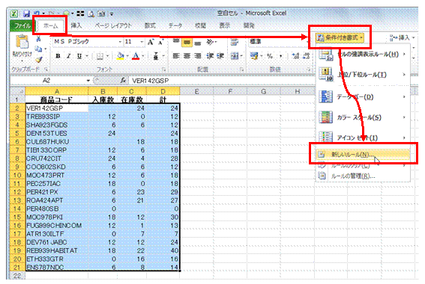Toggle Bold formatting button
Screen dimensions: 425x284
[x=58, y=56]
